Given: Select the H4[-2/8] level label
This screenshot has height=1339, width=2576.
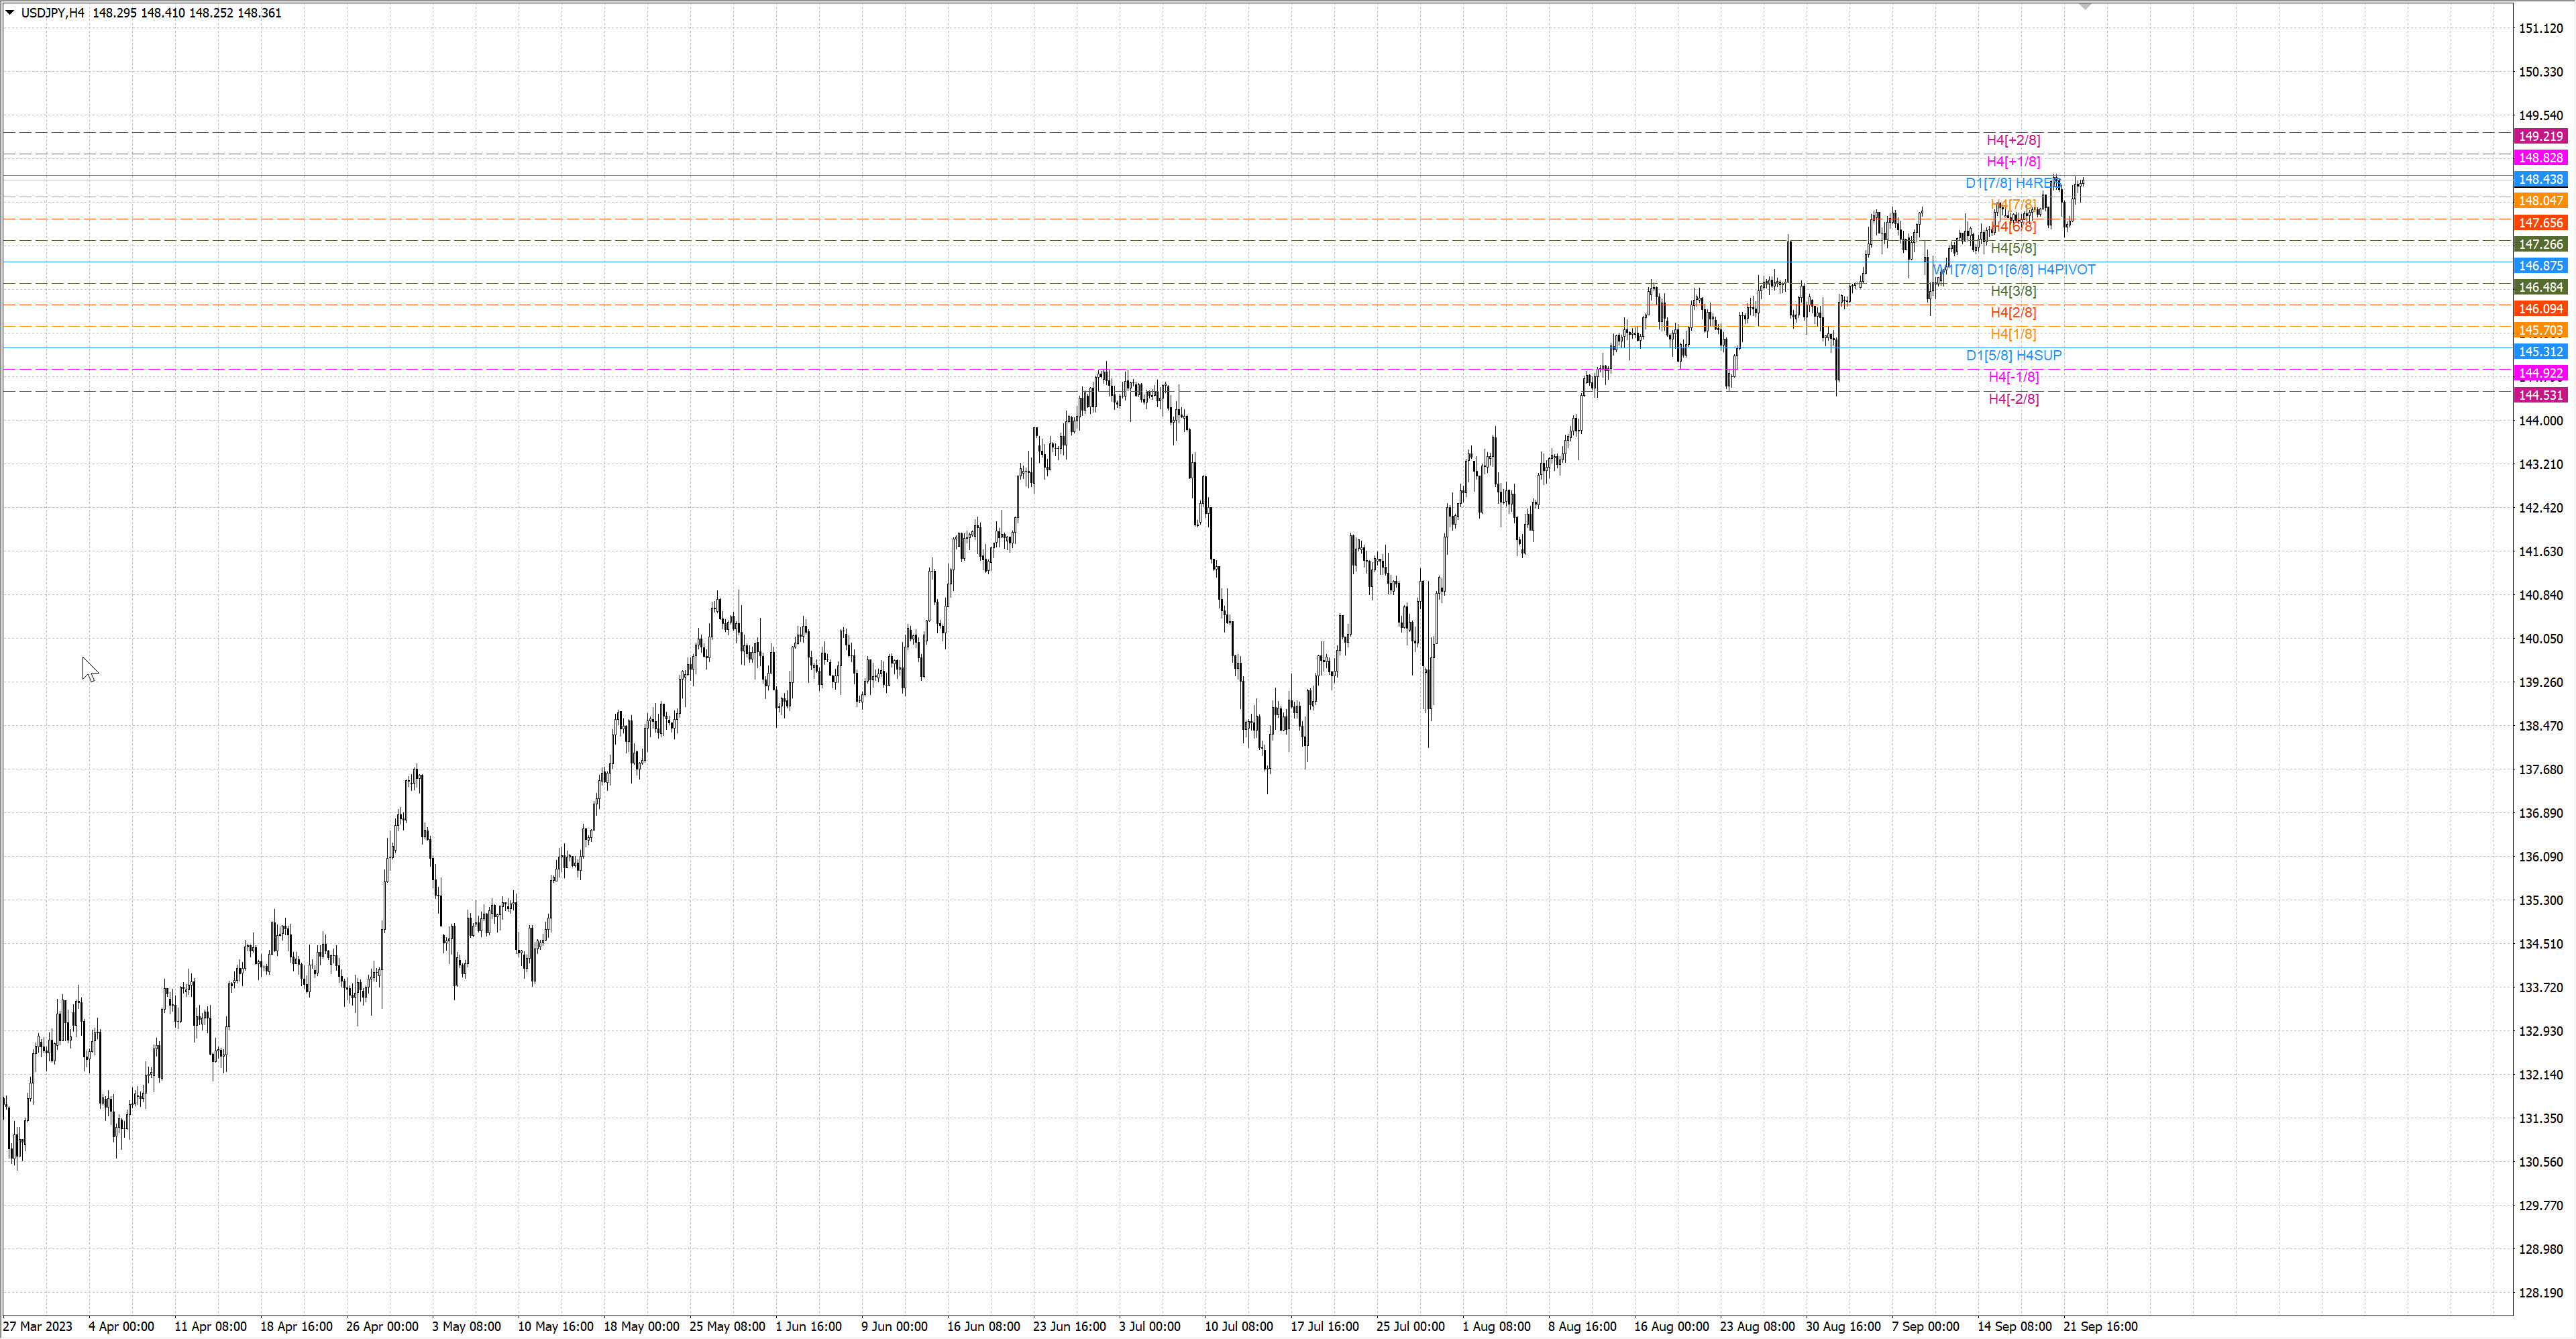Looking at the screenshot, I should click(x=2013, y=399).
